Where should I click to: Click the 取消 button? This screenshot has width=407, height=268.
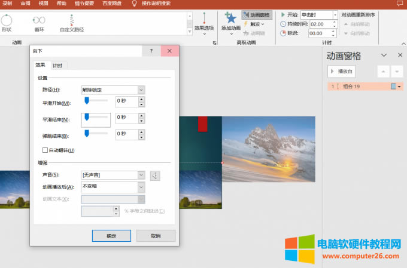pyautogui.click(x=156, y=236)
